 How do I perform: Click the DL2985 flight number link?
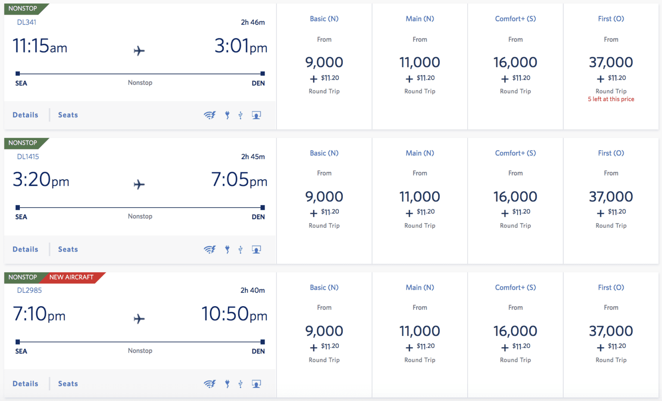[x=29, y=290]
